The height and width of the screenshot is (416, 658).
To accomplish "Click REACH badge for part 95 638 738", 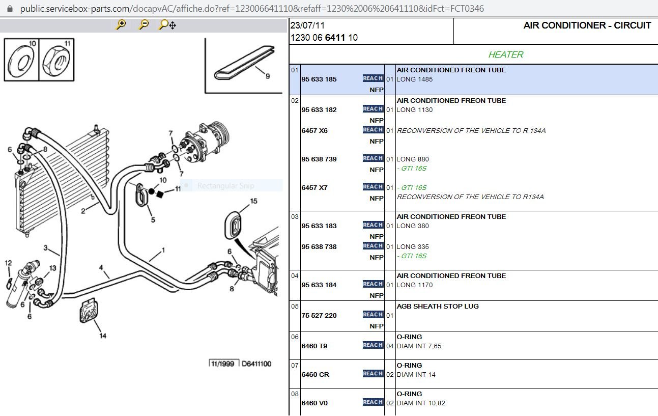I will click(x=373, y=246).
